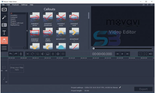Favorite the Animated arrow callout
Viewport: 155px width, 93px height.
pos(31,14)
